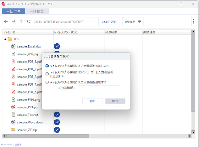199x147 pixels.
Task: Click the sample_Word.docx file icon
Action: pos(13,122)
